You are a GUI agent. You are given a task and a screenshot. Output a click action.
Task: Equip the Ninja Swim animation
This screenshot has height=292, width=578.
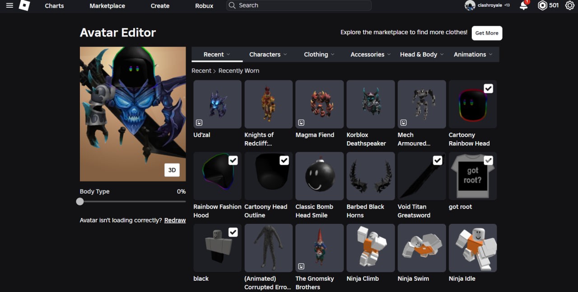(x=421, y=248)
